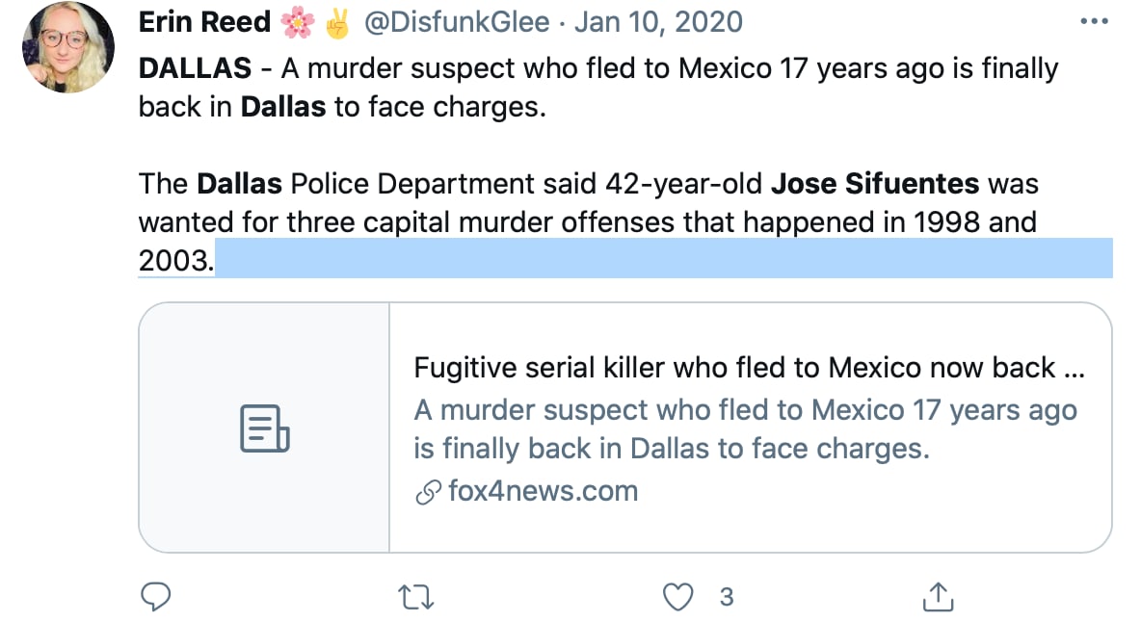This screenshot has height=622, width=1141.
Task: Open the fox4news.com domain link
Action: coord(543,491)
